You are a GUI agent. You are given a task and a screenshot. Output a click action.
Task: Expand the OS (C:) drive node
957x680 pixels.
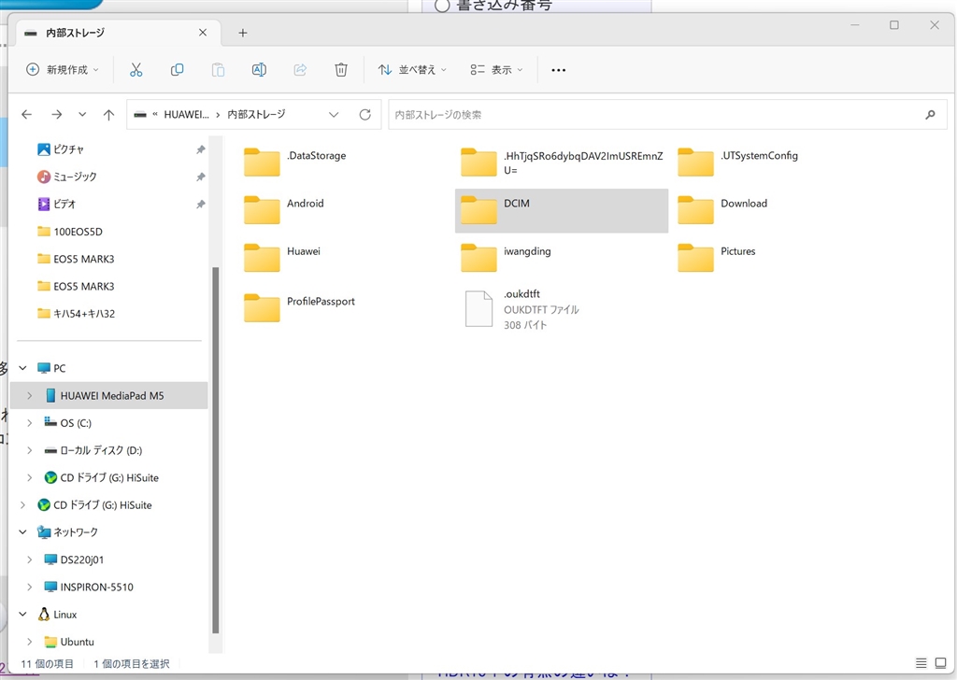click(x=29, y=422)
